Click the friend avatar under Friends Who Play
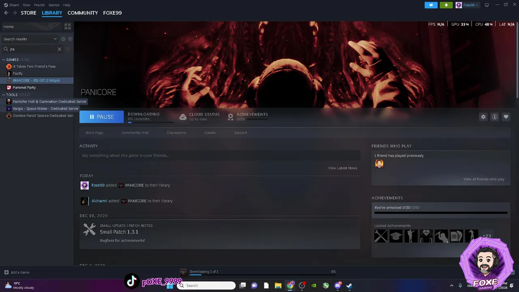This screenshot has height=292, width=519. (379, 163)
